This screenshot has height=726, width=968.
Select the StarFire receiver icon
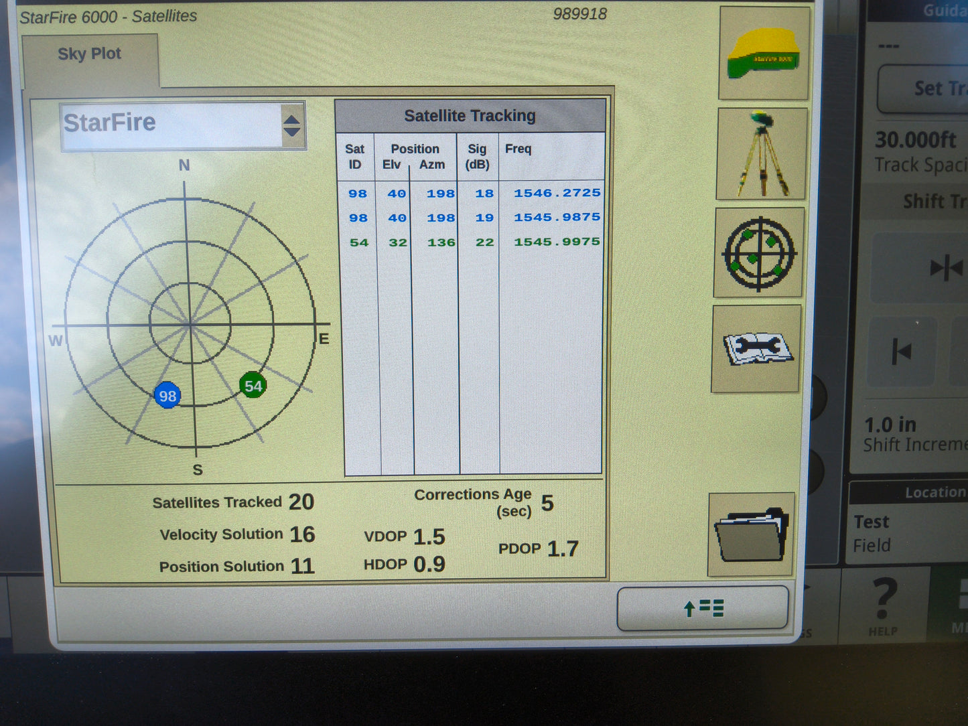tap(763, 54)
